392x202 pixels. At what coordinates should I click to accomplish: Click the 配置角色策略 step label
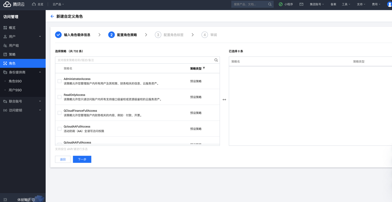pyautogui.click(x=127, y=35)
